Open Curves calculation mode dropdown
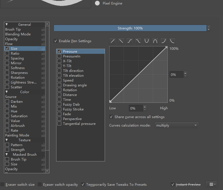Viewport: 223px width, 190px height. pyautogui.click(x=176, y=125)
